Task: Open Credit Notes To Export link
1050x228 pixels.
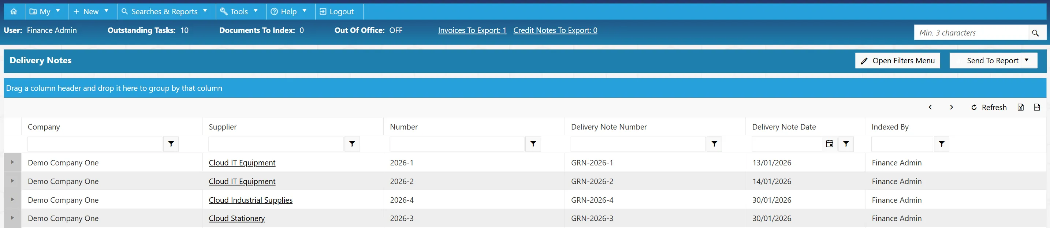Action: click(x=555, y=30)
